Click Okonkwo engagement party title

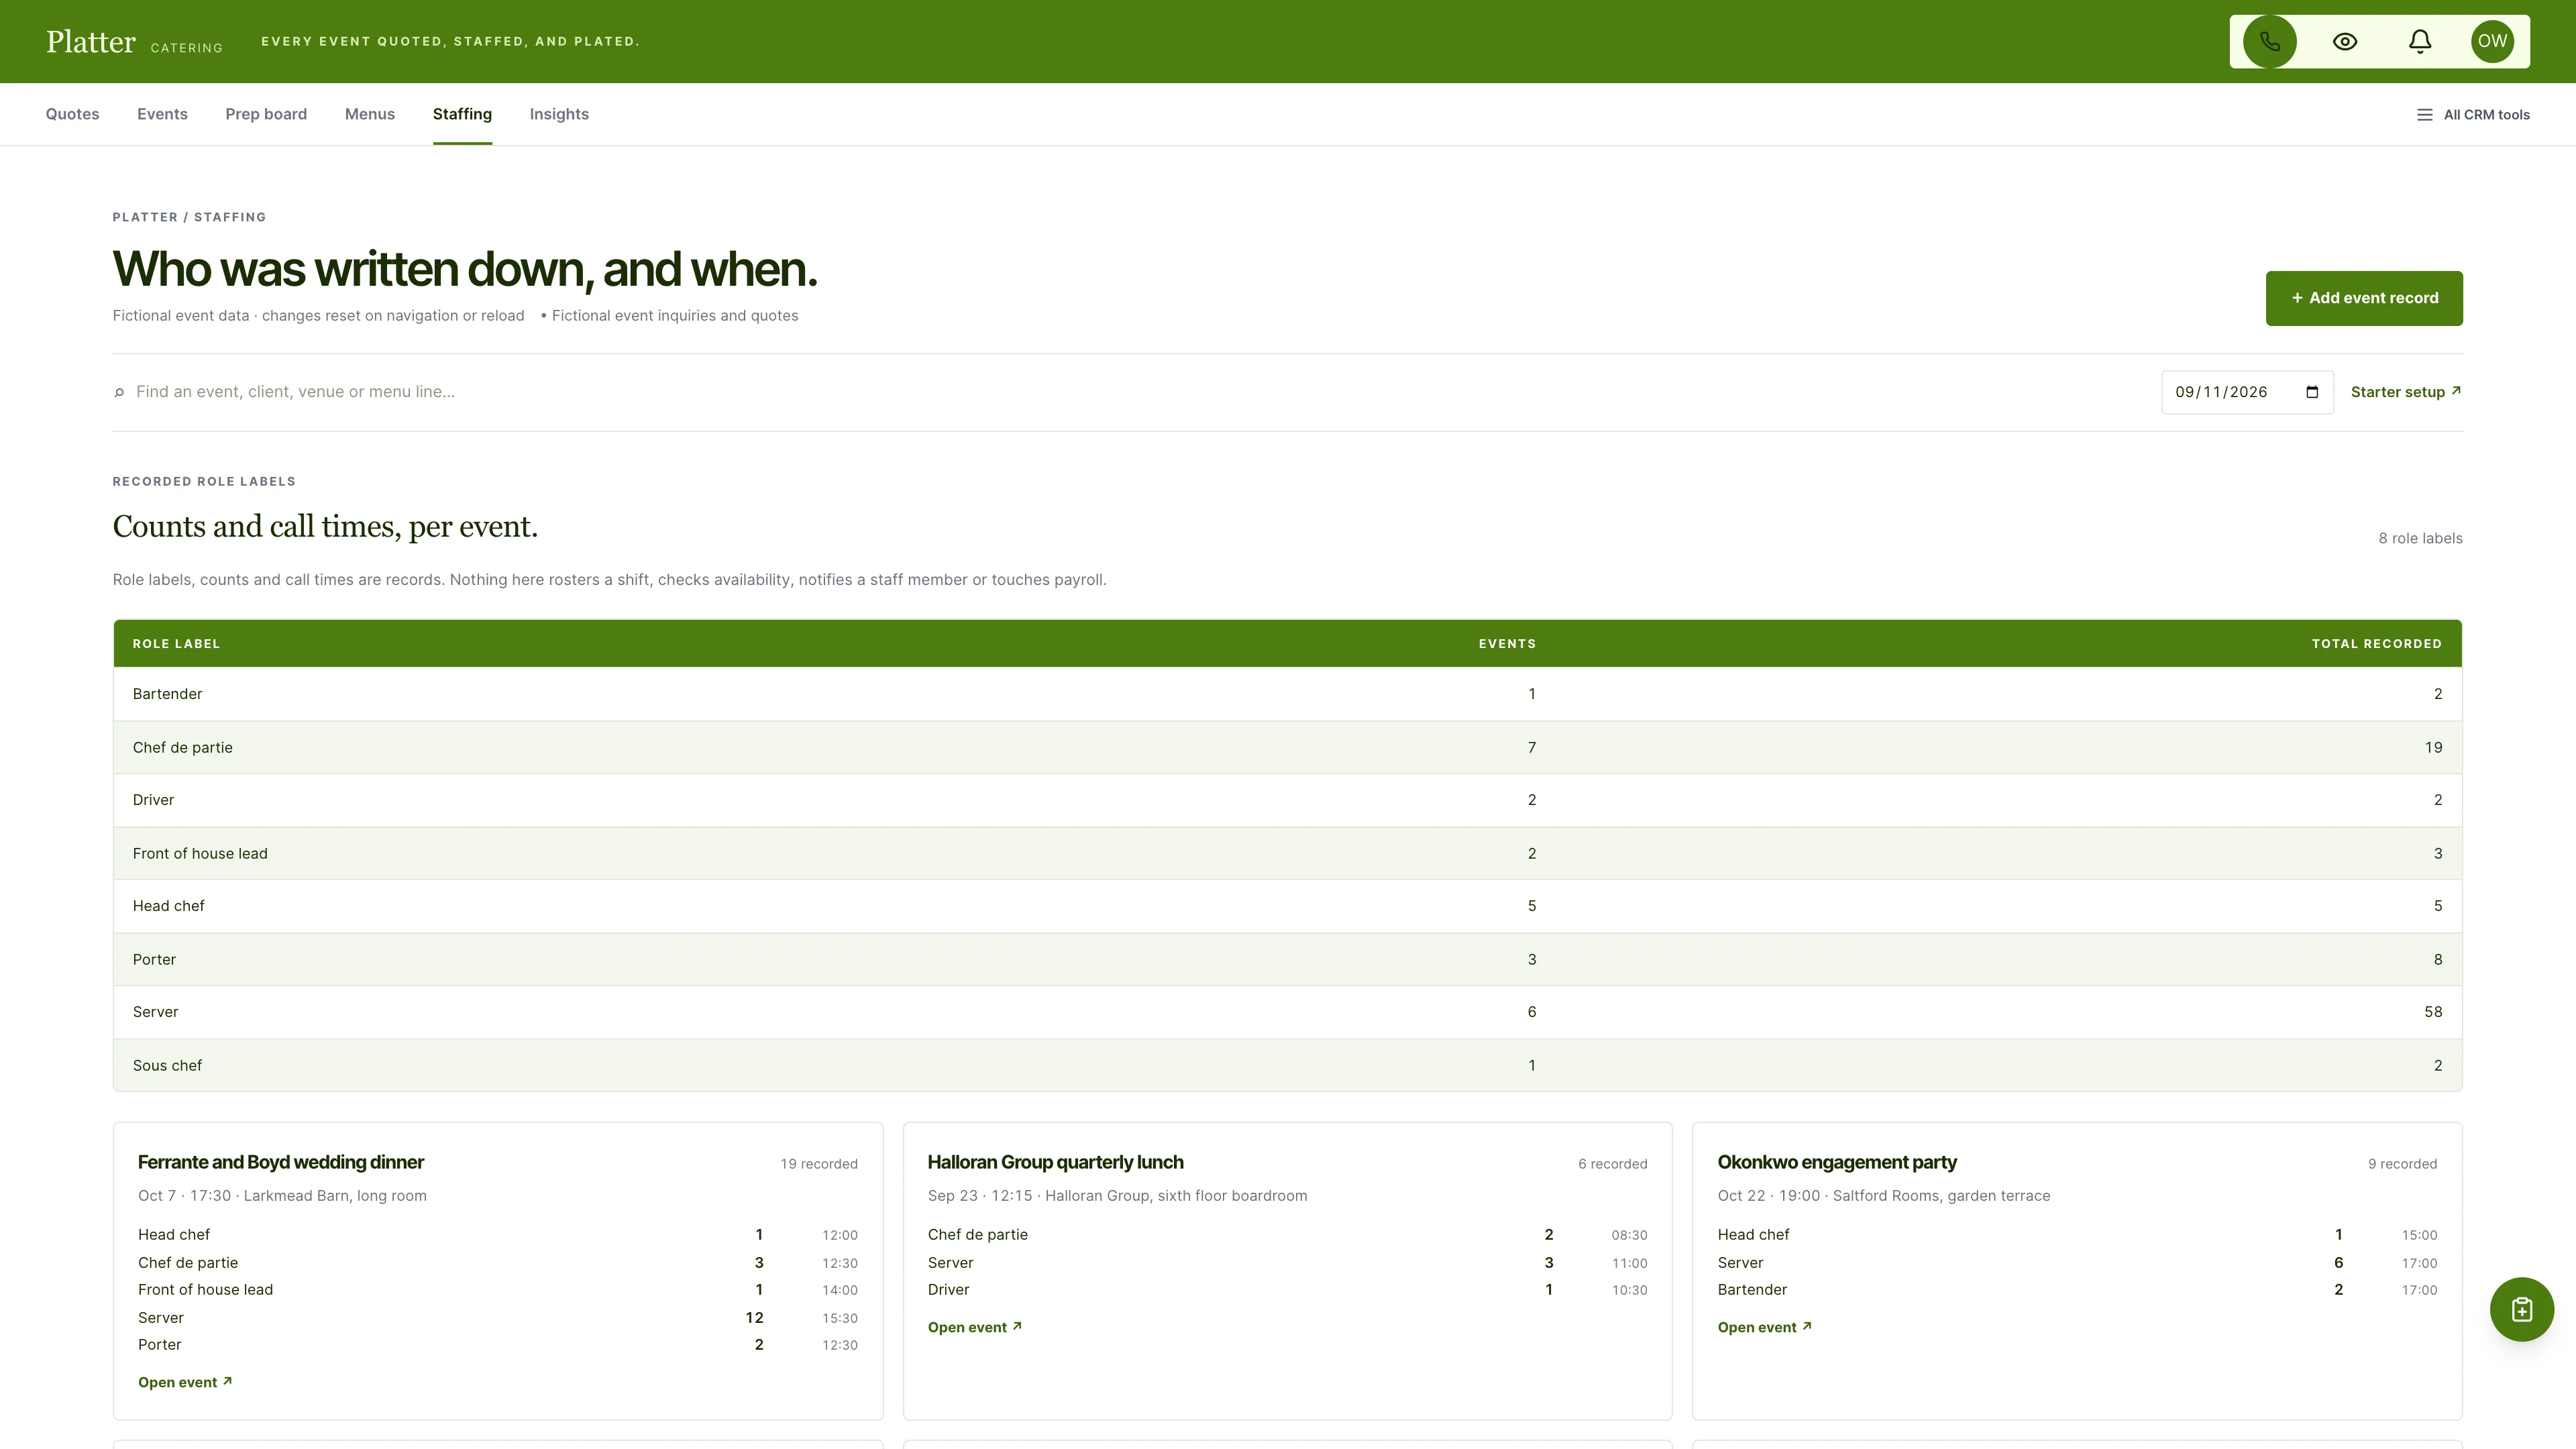click(1837, 1162)
